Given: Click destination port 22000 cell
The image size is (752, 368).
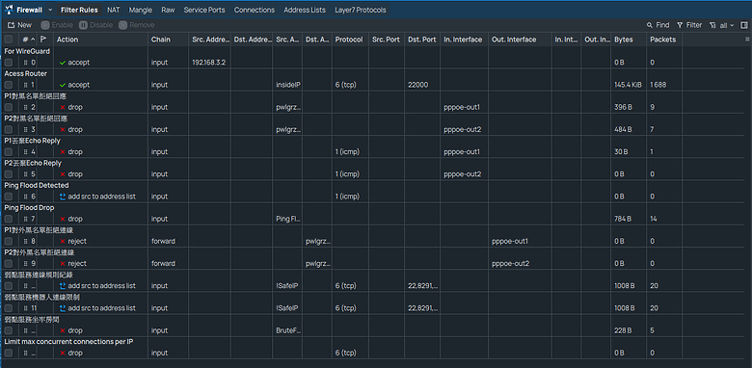Looking at the screenshot, I should [417, 85].
